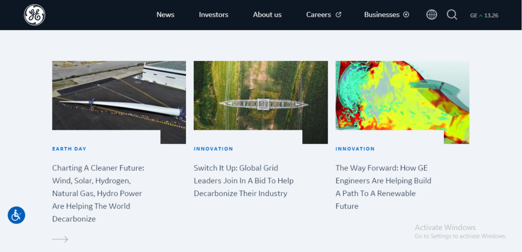Read Switch It Up Global Grid article
522x252 pixels.
tap(244, 181)
